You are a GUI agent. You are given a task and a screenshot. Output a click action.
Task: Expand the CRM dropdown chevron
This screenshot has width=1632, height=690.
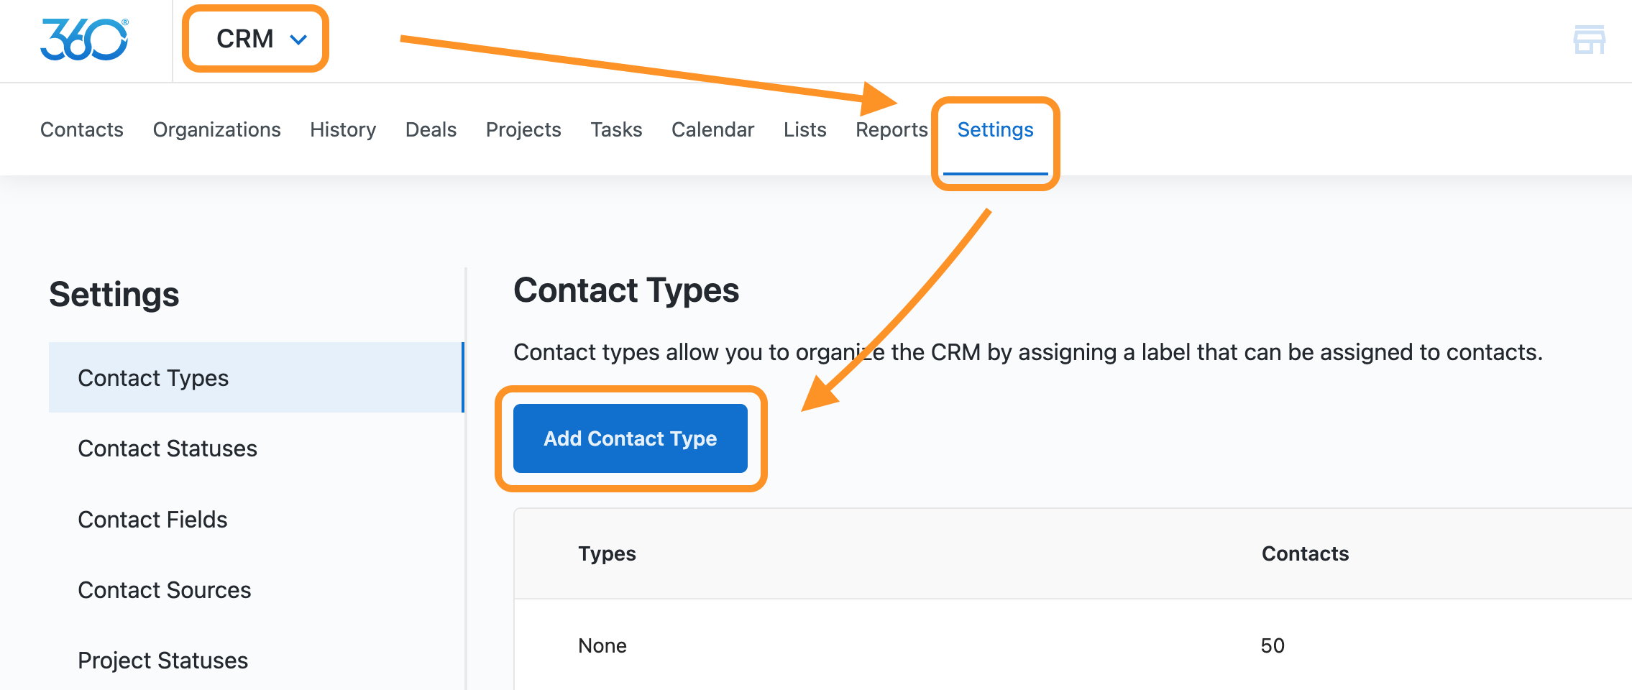pyautogui.click(x=298, y=40)
